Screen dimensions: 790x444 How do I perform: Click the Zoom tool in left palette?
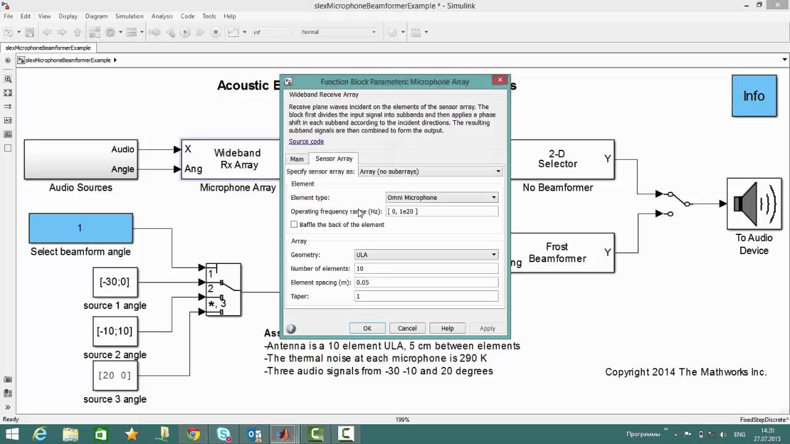click(8, 79)
